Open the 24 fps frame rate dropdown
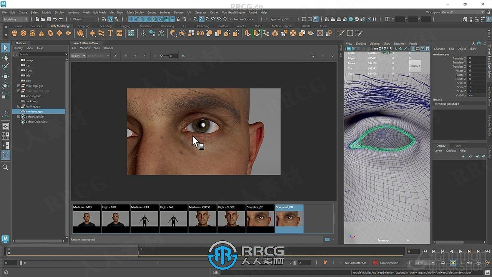The width and height of the screenshot is (492, 277). point(424,263)
